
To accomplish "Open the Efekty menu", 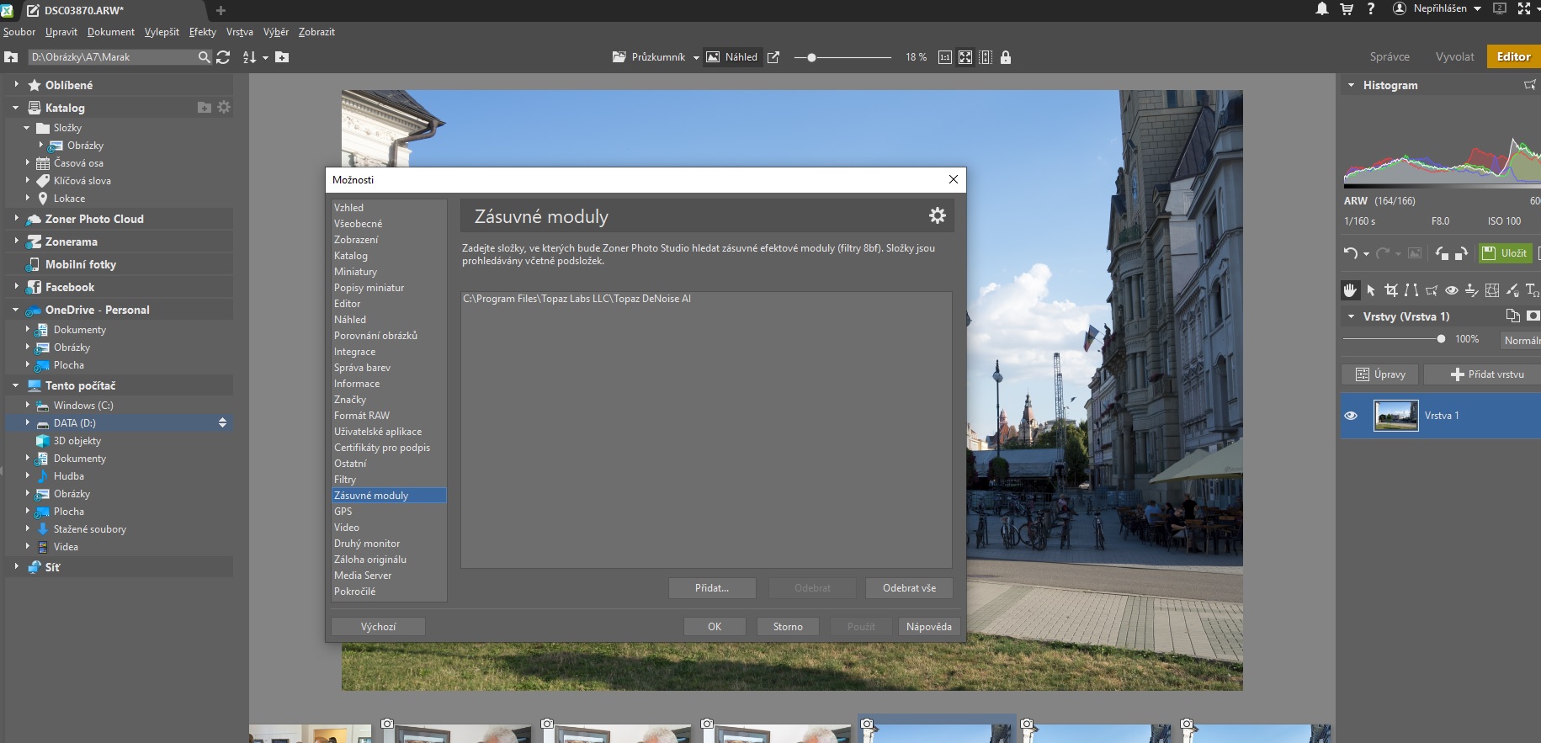I will coord(202,32).
